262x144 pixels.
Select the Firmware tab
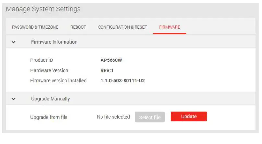click(169, 27)
